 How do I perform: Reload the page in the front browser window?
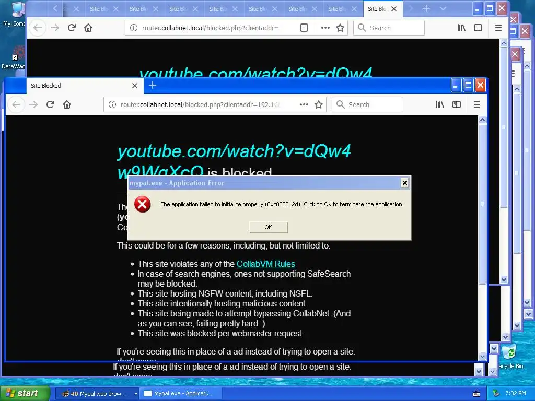(x=50, y=104)
